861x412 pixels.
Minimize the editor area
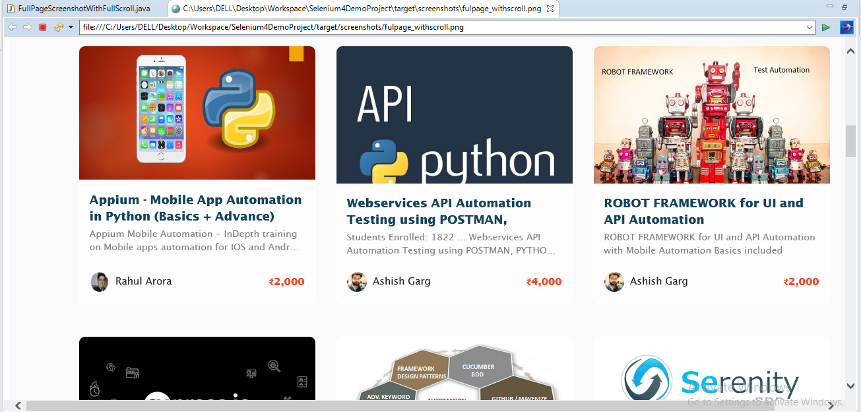pos(829,6)
